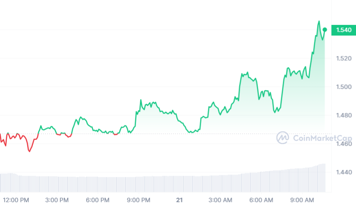Click the highest peak of the green line
Viewport: 356px width, 206px height.
click(x=319, y=21)
